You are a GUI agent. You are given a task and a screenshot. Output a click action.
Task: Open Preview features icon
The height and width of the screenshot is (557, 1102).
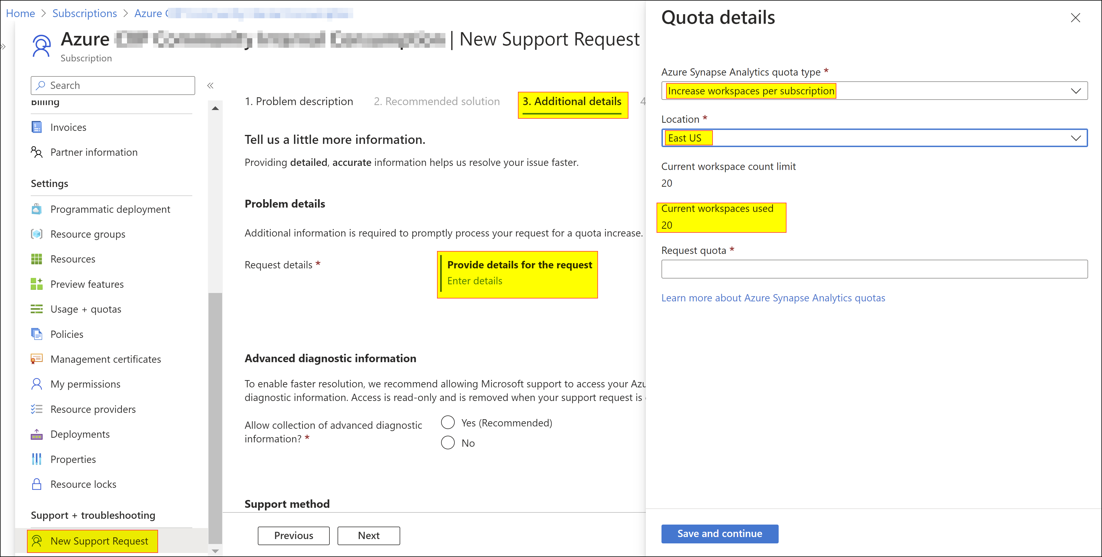[37, 284]
